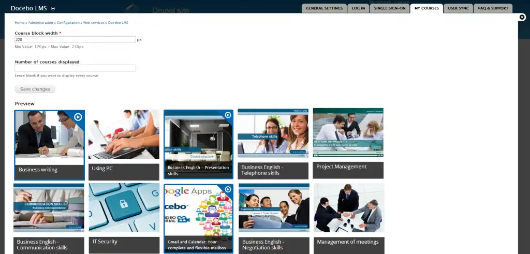Click the Business writing title label

38,170
